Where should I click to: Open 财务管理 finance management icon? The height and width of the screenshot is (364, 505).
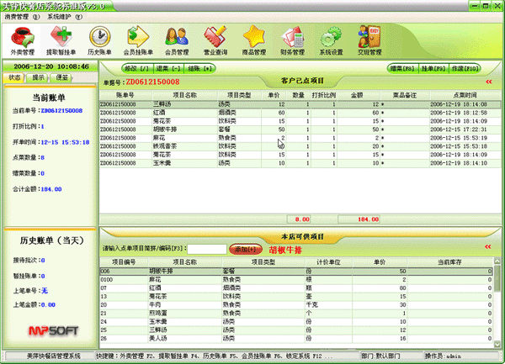click(291, 38)
